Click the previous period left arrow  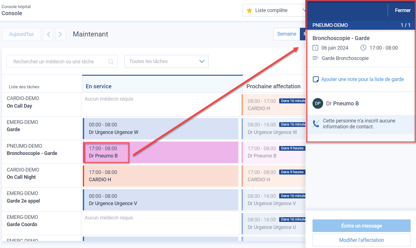[x=48, y=34]
